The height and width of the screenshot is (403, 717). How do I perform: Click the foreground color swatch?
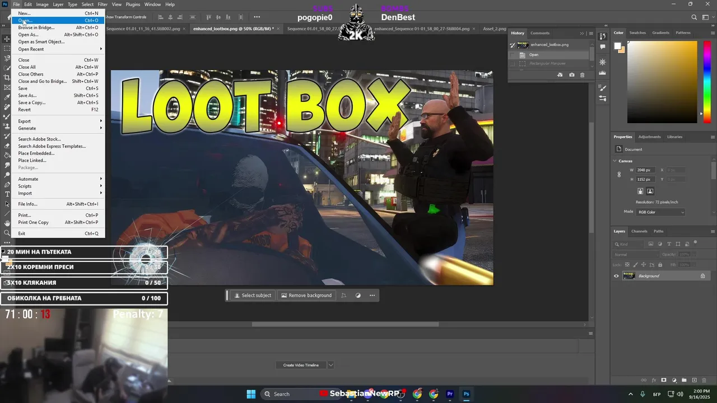617,46
